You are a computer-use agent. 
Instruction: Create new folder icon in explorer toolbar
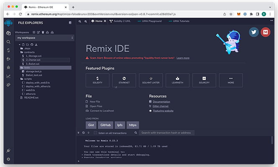tap(28, 45)
